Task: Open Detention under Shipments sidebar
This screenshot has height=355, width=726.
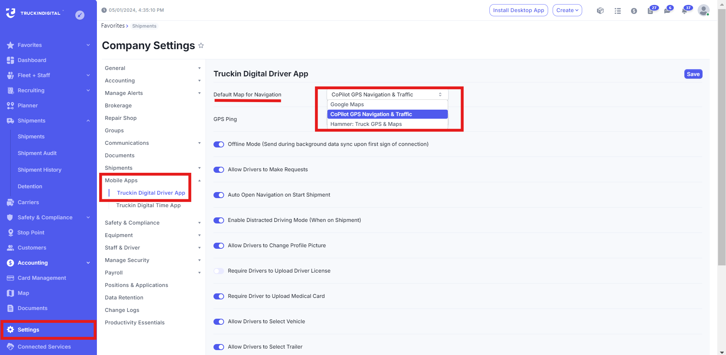Action: (x=30, y=186)
